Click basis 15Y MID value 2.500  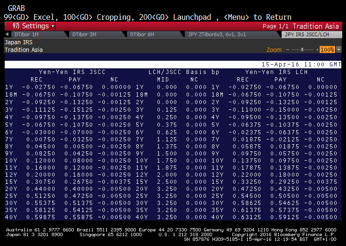pos(167,182)
